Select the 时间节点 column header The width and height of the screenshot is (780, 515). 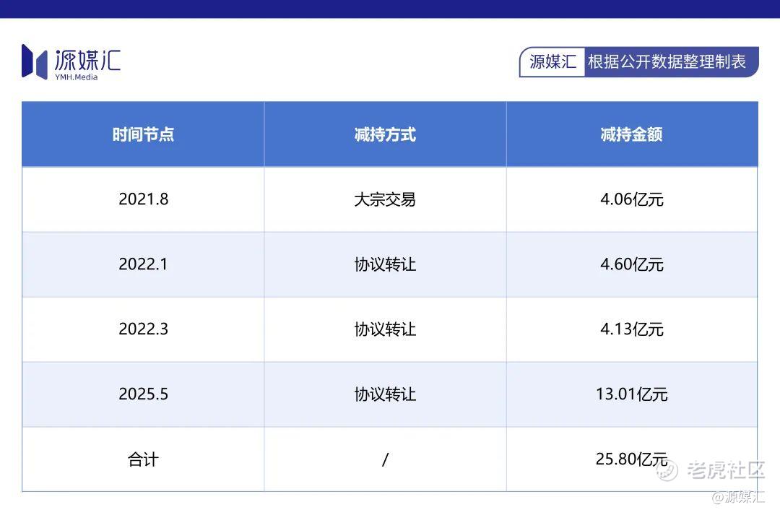[x=143, y=134]
